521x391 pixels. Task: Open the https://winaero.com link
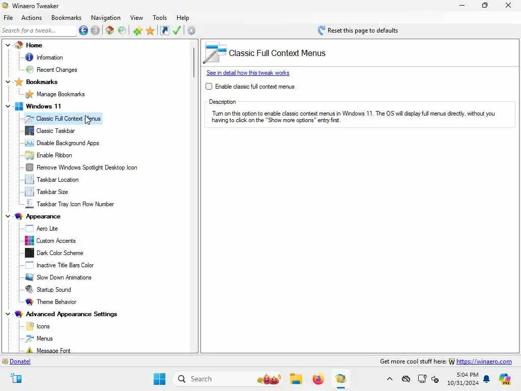pyautogui.click(x=484, y=361)
